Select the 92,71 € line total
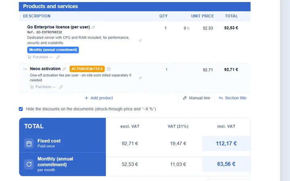Viewport: 290px width, 181px height. (x=231, y=70)
